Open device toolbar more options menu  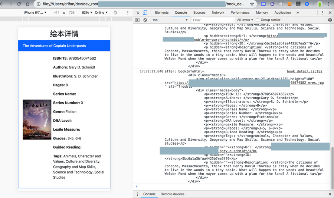128,13
